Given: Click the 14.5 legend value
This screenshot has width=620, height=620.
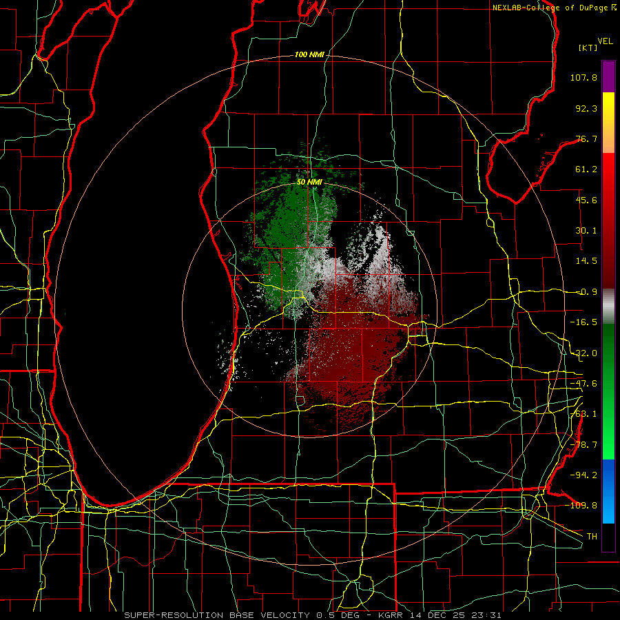Looking at the screenshot, I should 586,261.
